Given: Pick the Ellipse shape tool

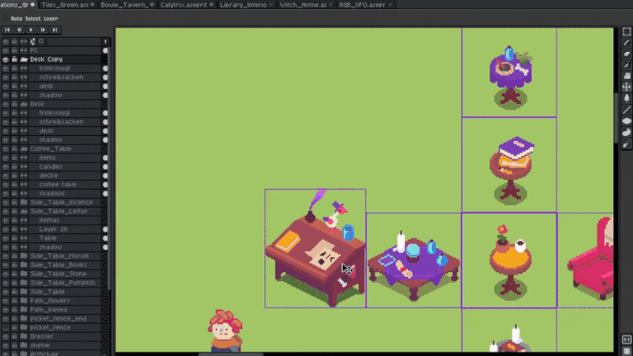Looking at the screenshot, I should click(x=626, y=120).
